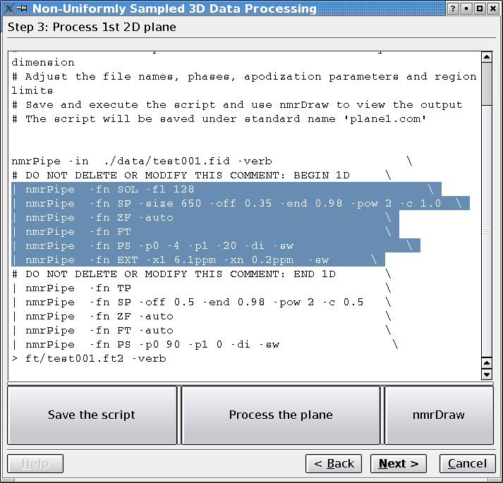Image resolution: width=503 pixels, height=483 pixels.
Task: Launch nmrDraw with its button
Action: (x=438, y=415)
